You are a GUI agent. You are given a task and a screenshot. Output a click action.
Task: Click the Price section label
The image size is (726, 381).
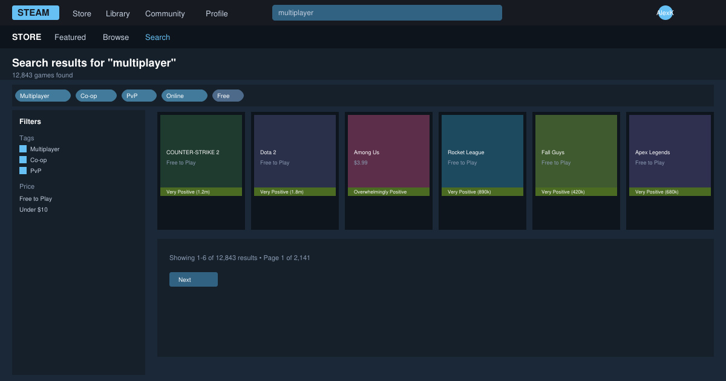point(27,186)
